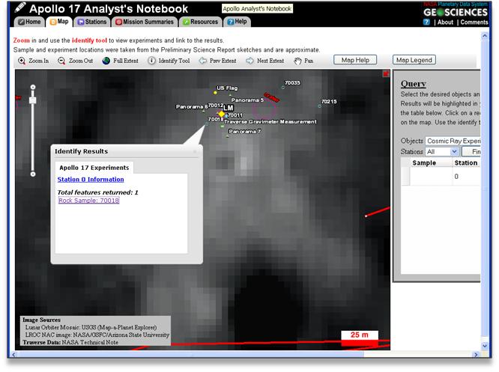Click the 70035 sample marker

click(x=282, y=87)
